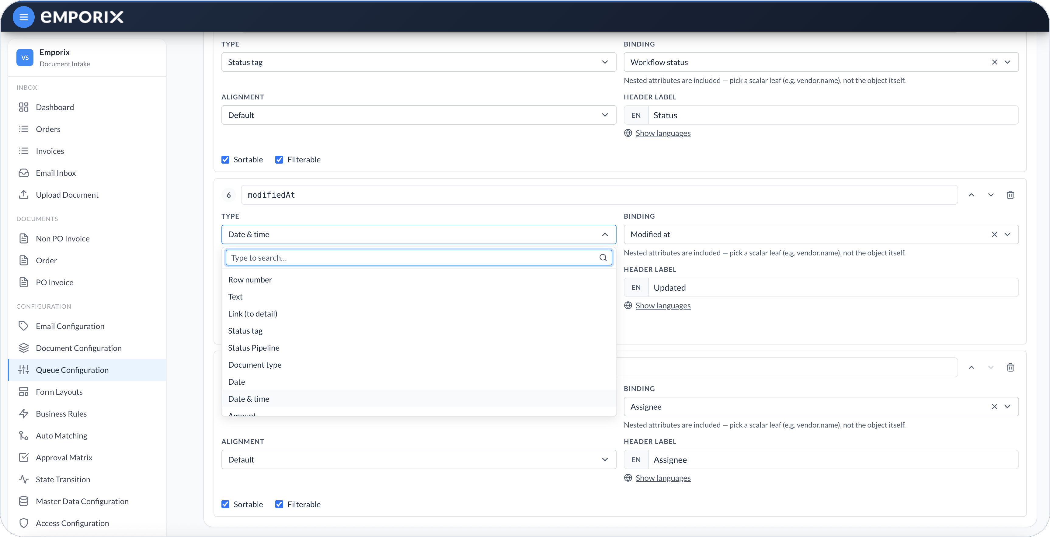Delete the Assignee column with trash icon
Viewport: 1050px width, 537px height.
pos(1010,367)
